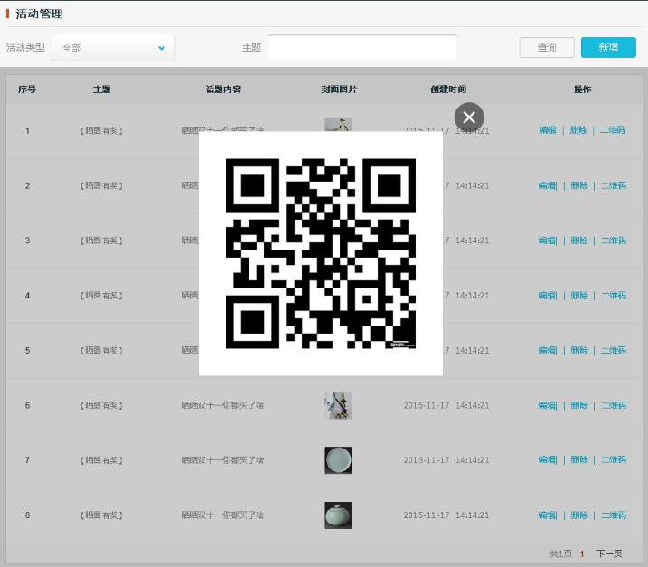Click 删除 link in row 1
The height and width of the screenshot is (567, 648).
pyautogui.click(x=578, y=130)
